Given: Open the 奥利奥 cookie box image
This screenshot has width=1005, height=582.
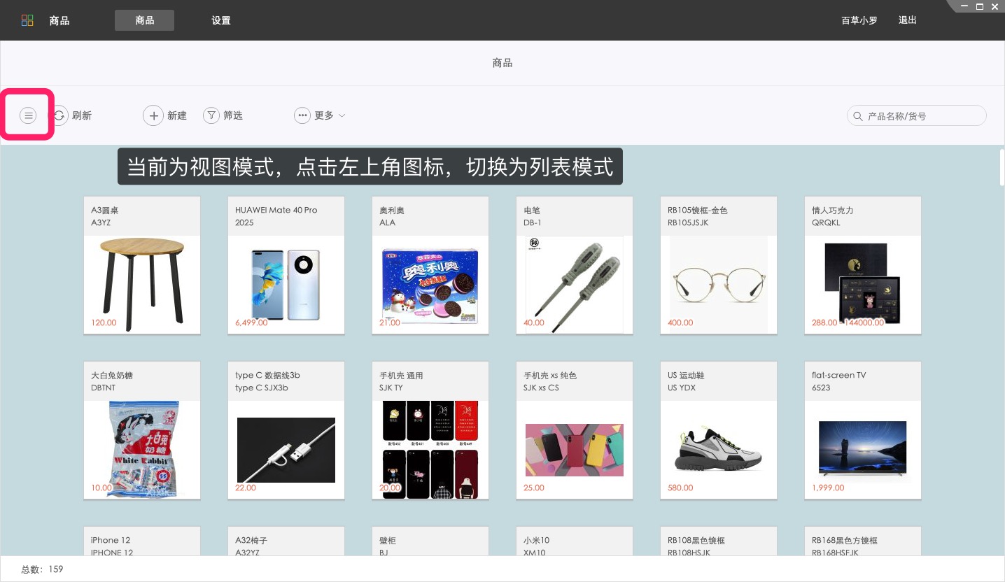Looking at the screenshot, I should pos(430,285).
